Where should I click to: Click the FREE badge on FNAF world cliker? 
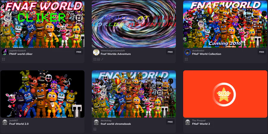pyautogui.click(x=79, y=52)
